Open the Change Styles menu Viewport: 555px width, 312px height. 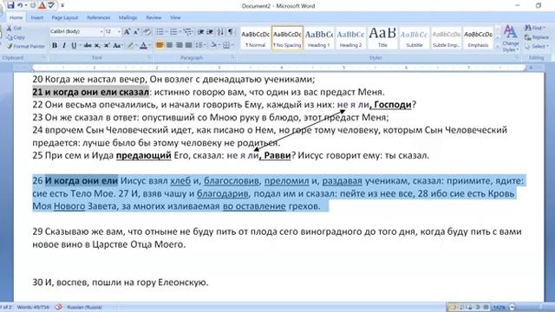point(511,38)
